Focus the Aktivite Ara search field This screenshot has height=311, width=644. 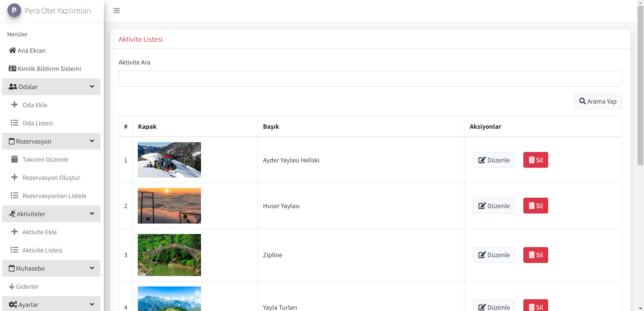[370, 79]
